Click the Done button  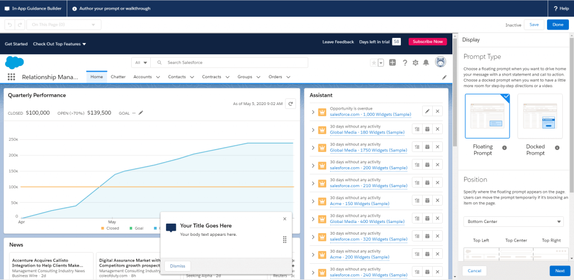pos(558,25)
